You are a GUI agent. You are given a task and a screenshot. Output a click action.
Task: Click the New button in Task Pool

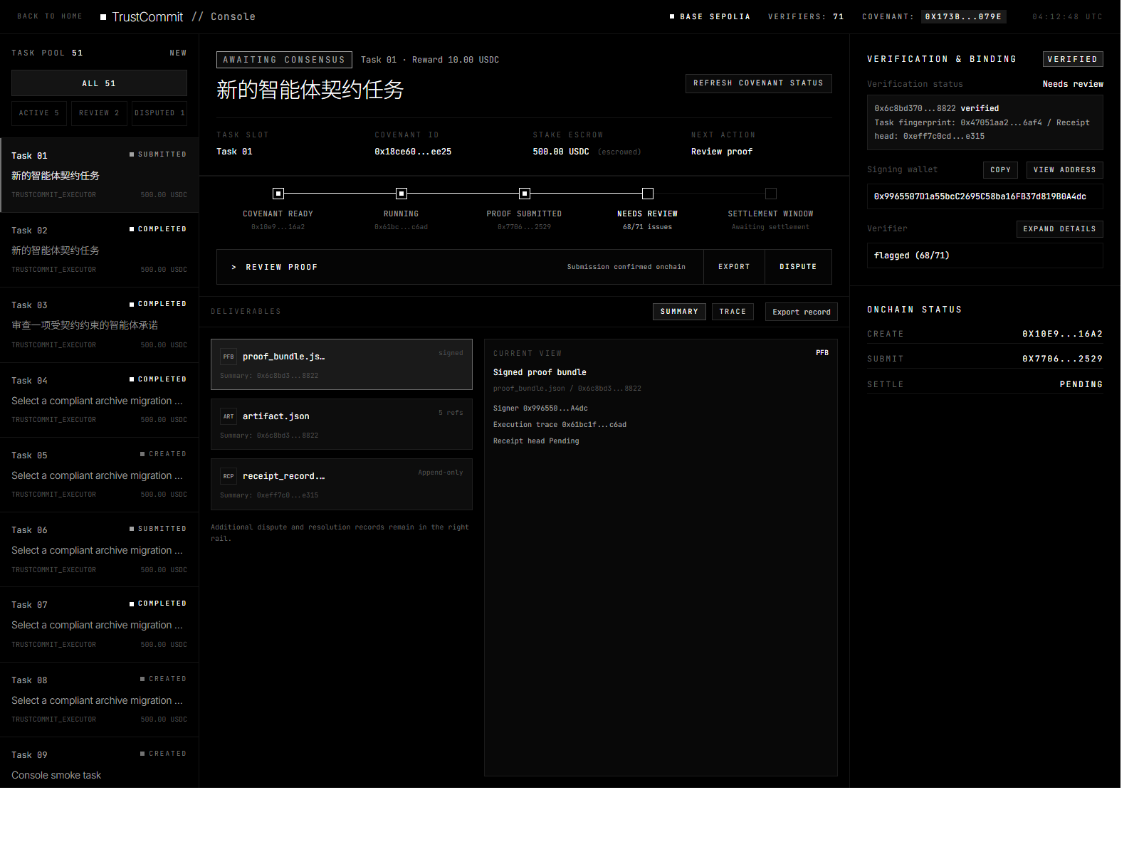click(178, 53)
